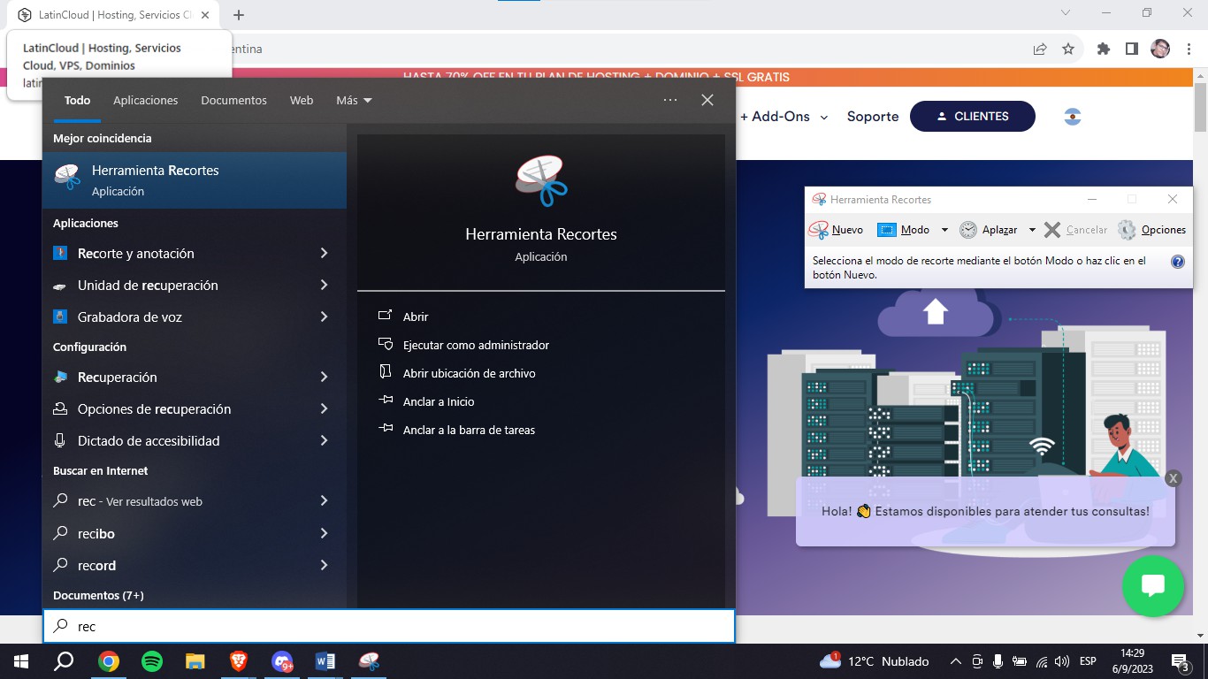Open the Chrome extensions puzzle icon
The image size is (1208, 679).
(1103, 50)
